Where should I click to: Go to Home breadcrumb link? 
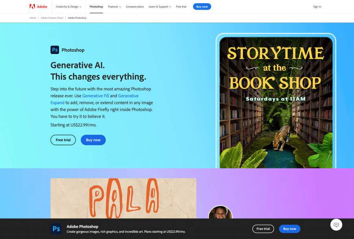pyautogui.click(x=33, y=18)
